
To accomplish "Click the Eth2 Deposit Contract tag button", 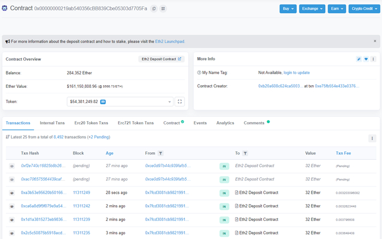I will [x=162, y=59].
